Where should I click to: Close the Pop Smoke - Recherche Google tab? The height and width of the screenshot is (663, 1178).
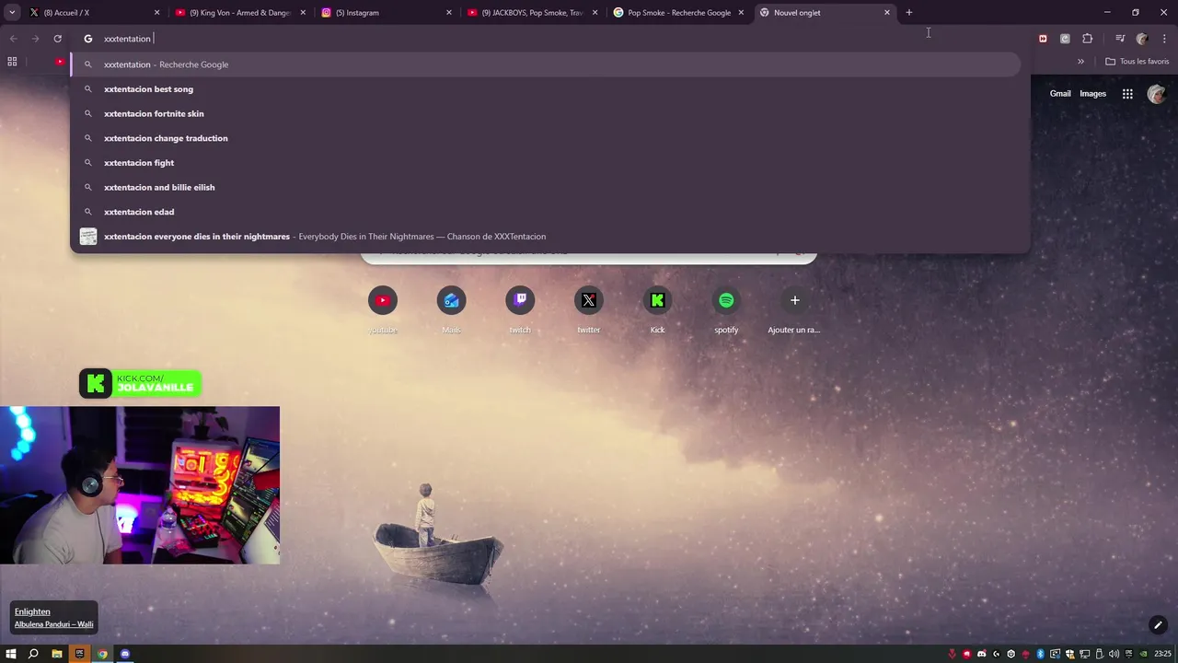tap(741, 13)
